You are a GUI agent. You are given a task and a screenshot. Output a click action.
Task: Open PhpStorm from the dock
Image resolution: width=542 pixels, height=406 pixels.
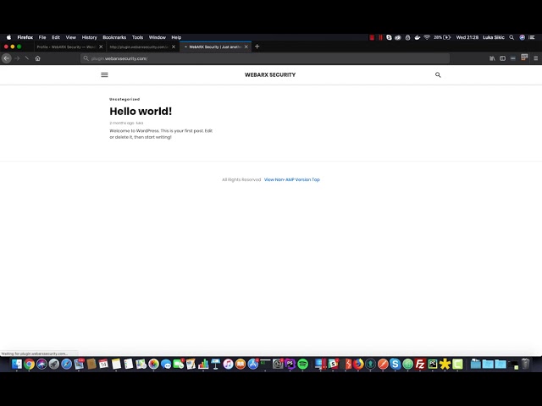click(x=290, y=364)
